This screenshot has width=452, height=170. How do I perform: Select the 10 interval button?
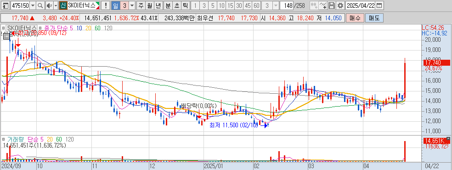point(222,5)
